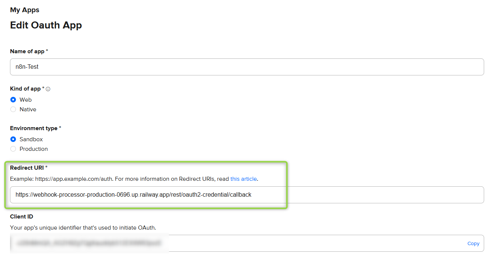Switch environment type to Production
496x261 pixels.
tap(13, 149)
